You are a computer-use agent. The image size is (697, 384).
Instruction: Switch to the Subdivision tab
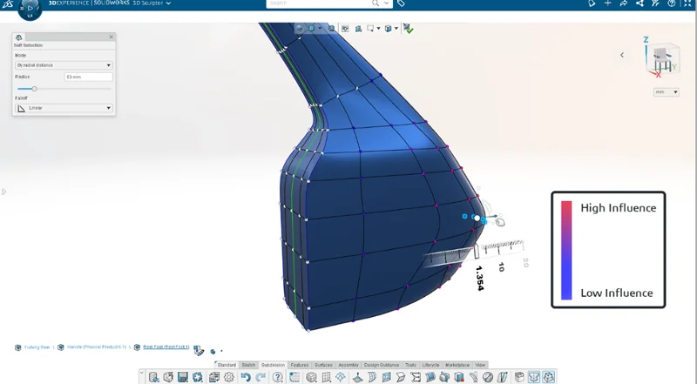coord(273,365)
